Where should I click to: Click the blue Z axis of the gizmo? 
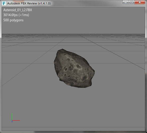pyautogui.click(x=12, y=122)
